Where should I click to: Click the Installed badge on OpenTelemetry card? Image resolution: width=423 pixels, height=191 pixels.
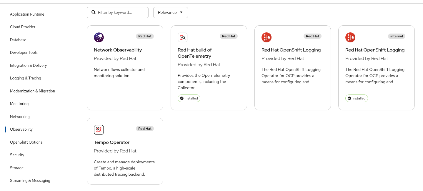tap(189, 98)
